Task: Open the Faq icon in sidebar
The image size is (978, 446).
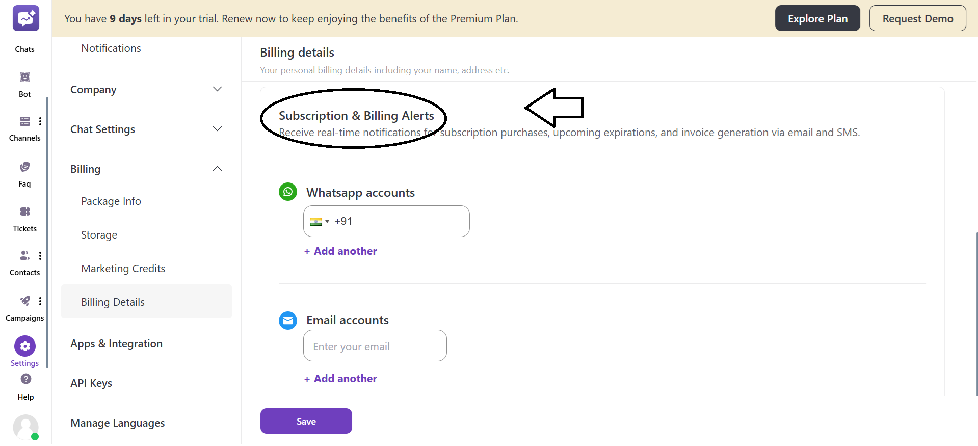Action: click(25, 167)
